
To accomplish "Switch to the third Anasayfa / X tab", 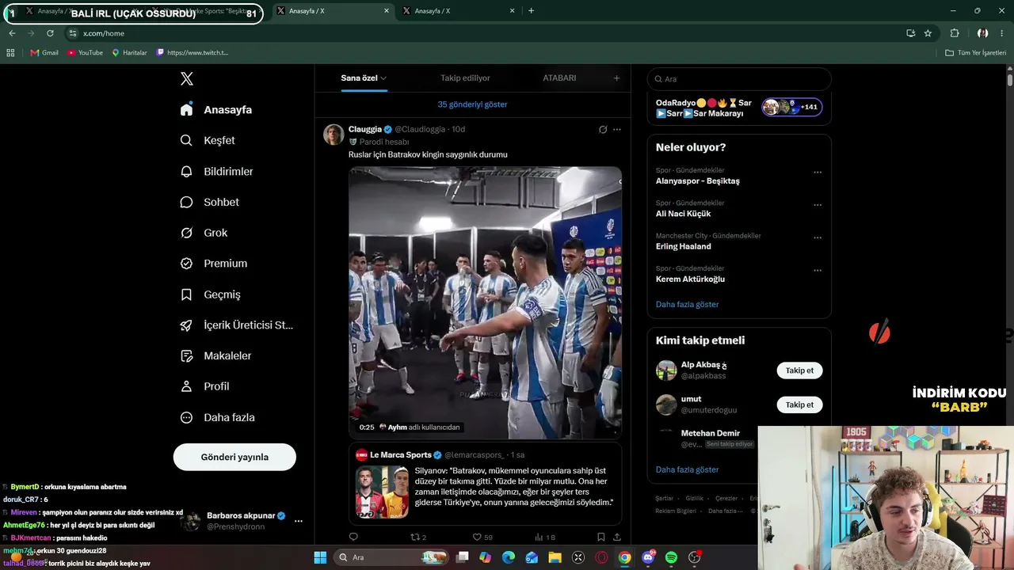I will tap(333, 11).
